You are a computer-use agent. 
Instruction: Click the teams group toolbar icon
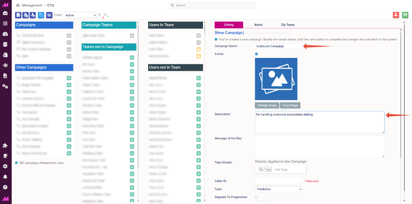49,15
